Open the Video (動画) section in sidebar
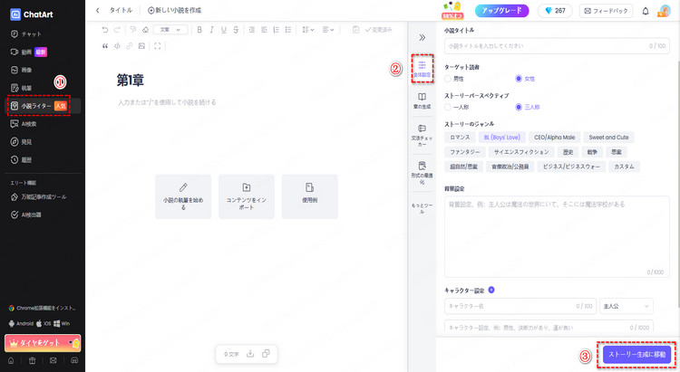Image resolution: width=680 pixels, height=372 pixels. point(29,52)
